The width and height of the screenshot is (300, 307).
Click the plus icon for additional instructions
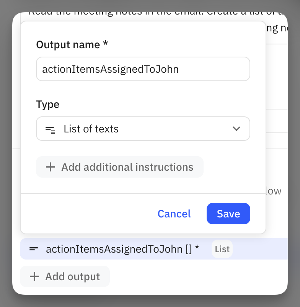click(x=51, y=167)
